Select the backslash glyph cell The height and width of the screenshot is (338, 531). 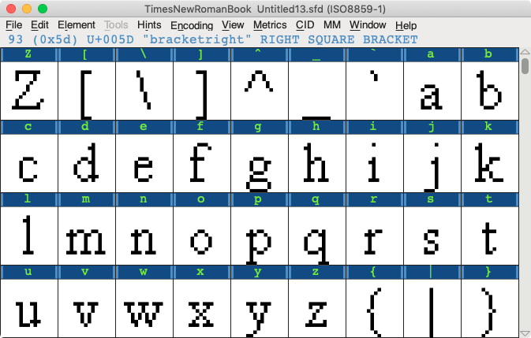(x=144, y=91)
